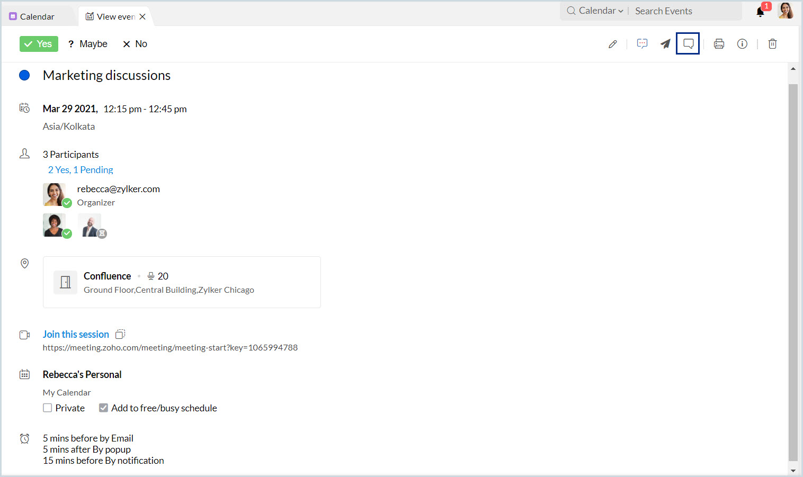803x477 pixels.
Task: Respond Yes to the invitation
Action: pos(39,44)
